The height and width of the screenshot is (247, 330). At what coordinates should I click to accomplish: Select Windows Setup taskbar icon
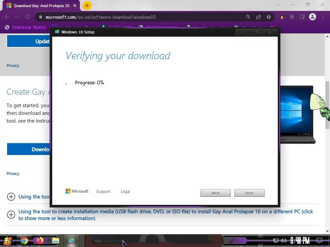point(72,241)
